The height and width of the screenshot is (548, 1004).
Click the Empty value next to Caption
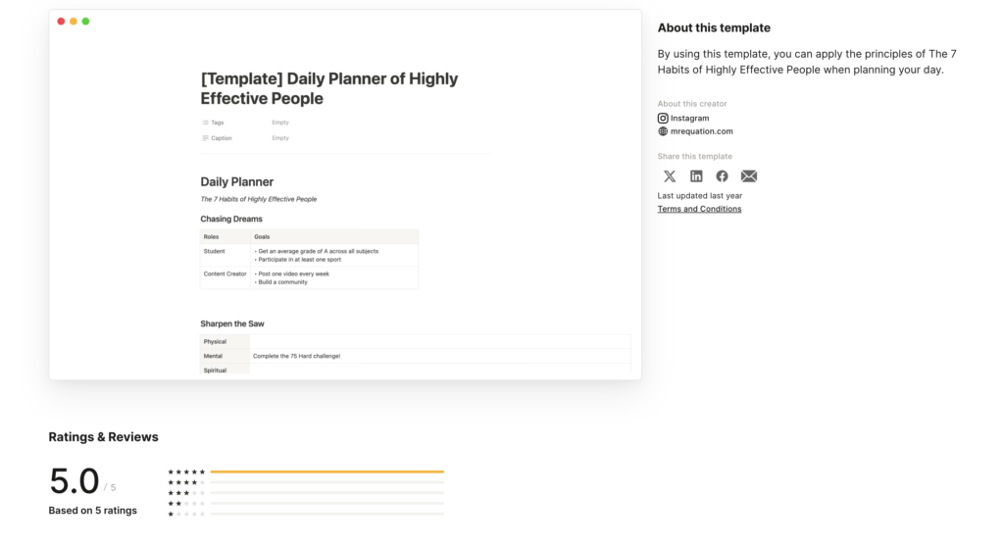point(280,138)
